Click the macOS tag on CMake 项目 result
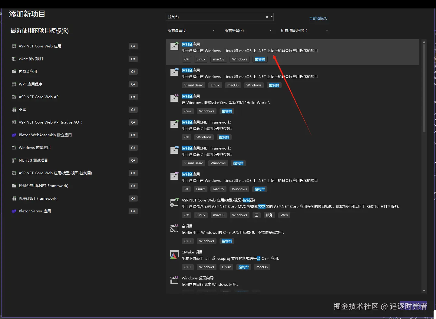436x319 pixels. click(262, 267)
